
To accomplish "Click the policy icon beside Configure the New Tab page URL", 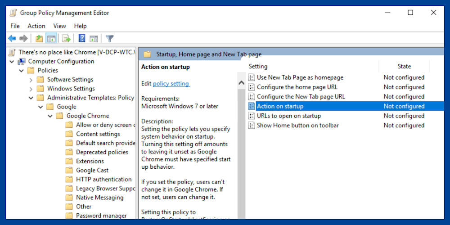I will click(x=252, y=97).
